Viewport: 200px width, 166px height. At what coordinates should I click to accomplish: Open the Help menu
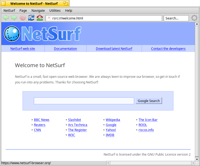(69, 10)
